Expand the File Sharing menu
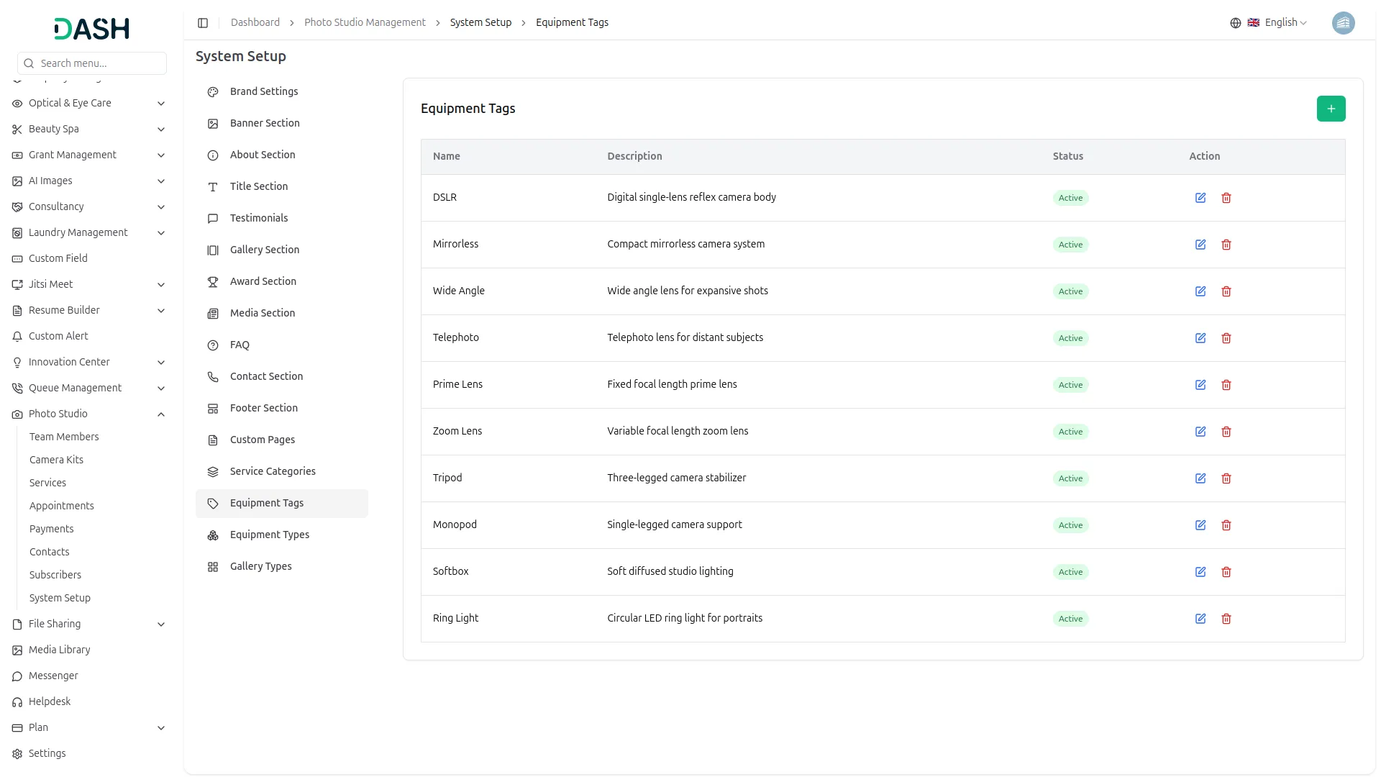 tap(88, 624)
